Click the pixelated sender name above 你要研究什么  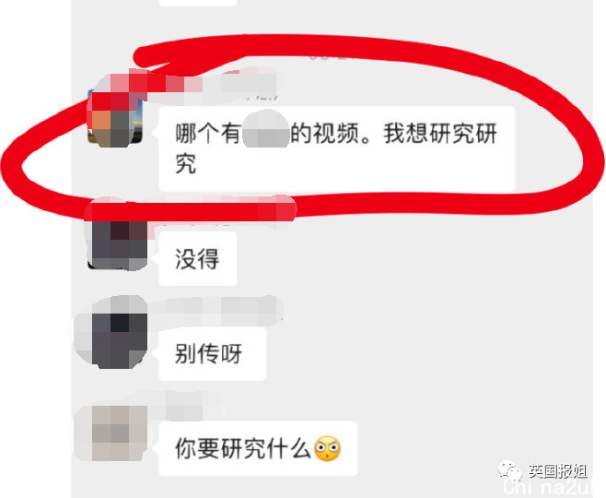point(183,406)
